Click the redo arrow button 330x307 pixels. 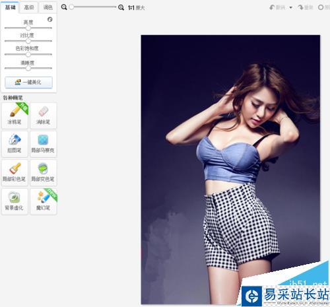(305, 7)
